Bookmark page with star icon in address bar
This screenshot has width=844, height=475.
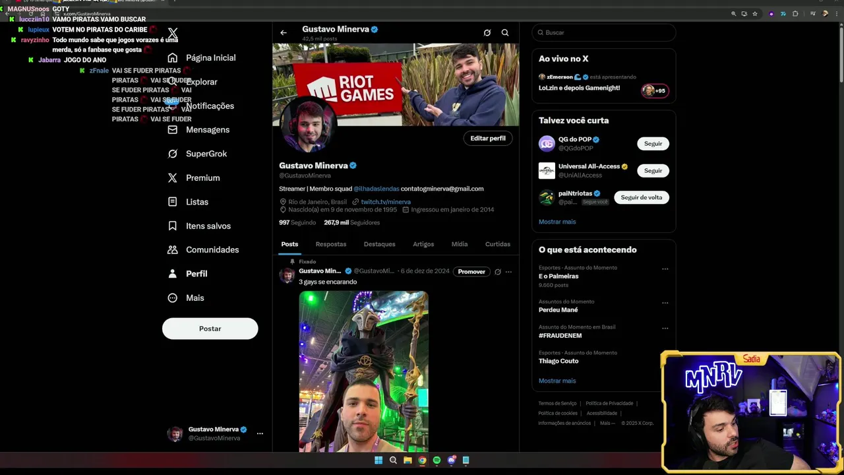pos(755,13)
